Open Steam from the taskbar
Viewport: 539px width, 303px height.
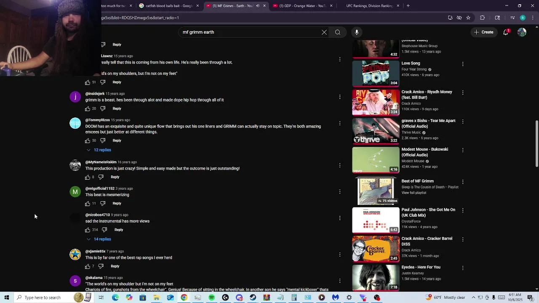click(x=253, y=298)
